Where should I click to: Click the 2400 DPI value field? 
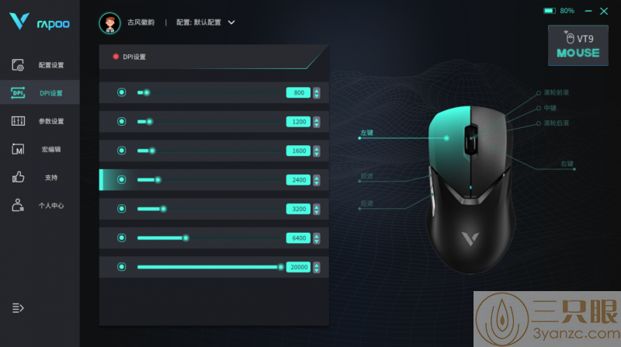(x=298, y=180)
